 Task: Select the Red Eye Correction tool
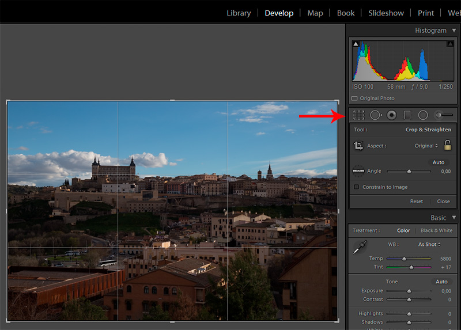pos(392,115)
